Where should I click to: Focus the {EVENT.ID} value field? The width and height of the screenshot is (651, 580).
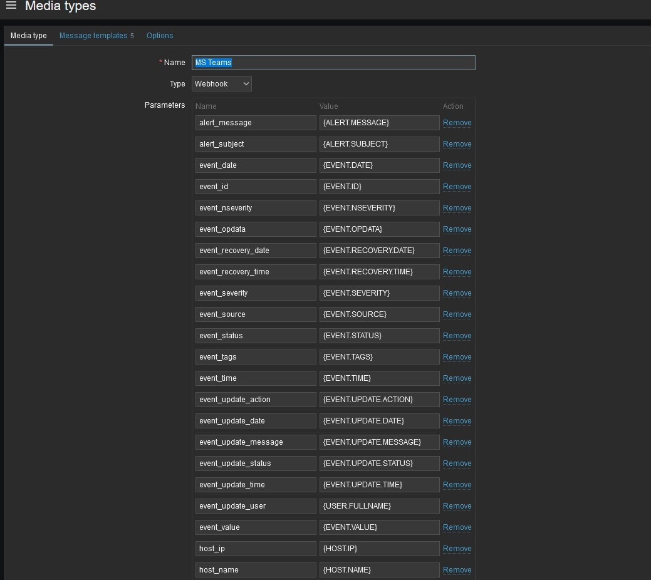tap(380, 187)
